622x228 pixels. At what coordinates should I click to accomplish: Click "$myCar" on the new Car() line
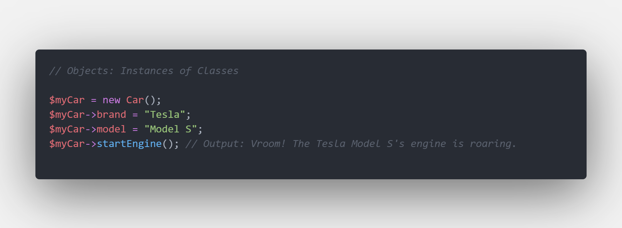(67, 100)
